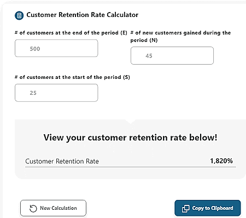246x218 pixels.
Task: Click the label for customers at end of period (E)
Action: point(71,33)
